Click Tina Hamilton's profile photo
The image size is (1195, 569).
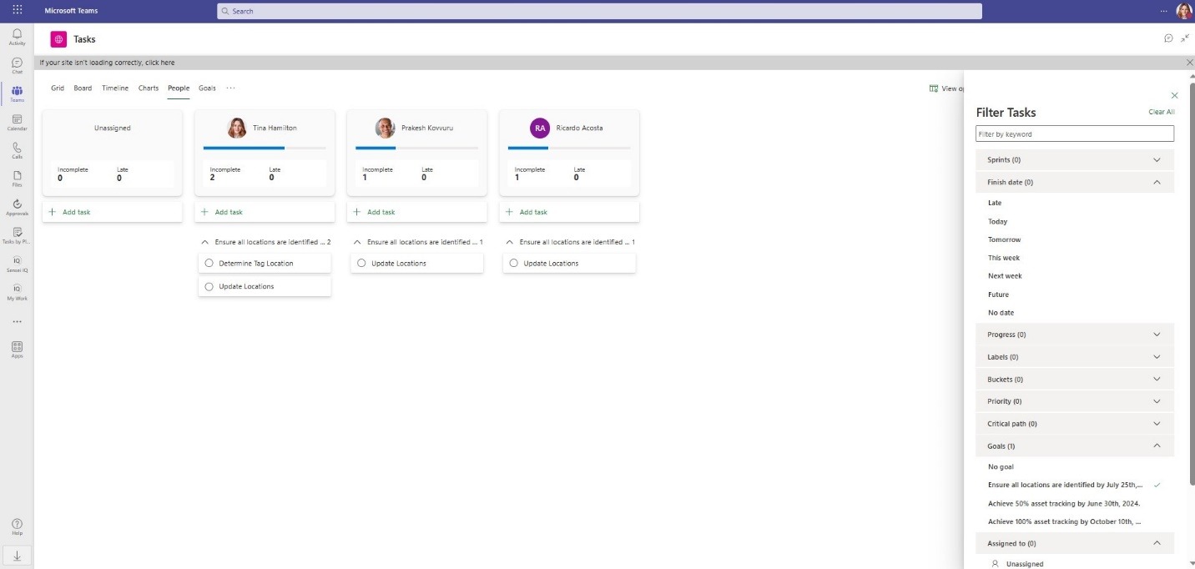point(237,128)
